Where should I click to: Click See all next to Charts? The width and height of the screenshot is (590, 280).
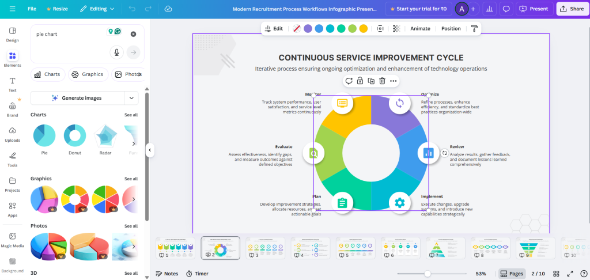131,115
